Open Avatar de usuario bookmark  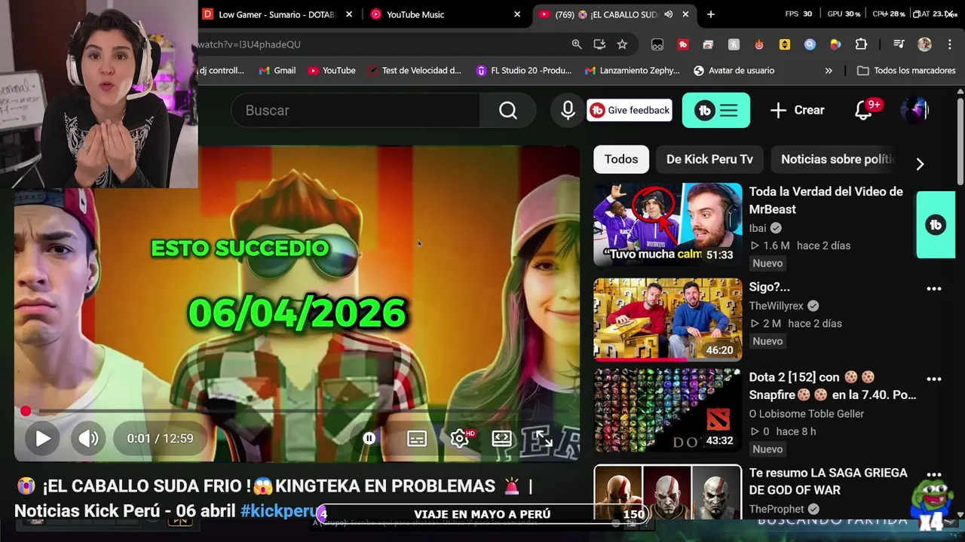[x=734, y=71]
